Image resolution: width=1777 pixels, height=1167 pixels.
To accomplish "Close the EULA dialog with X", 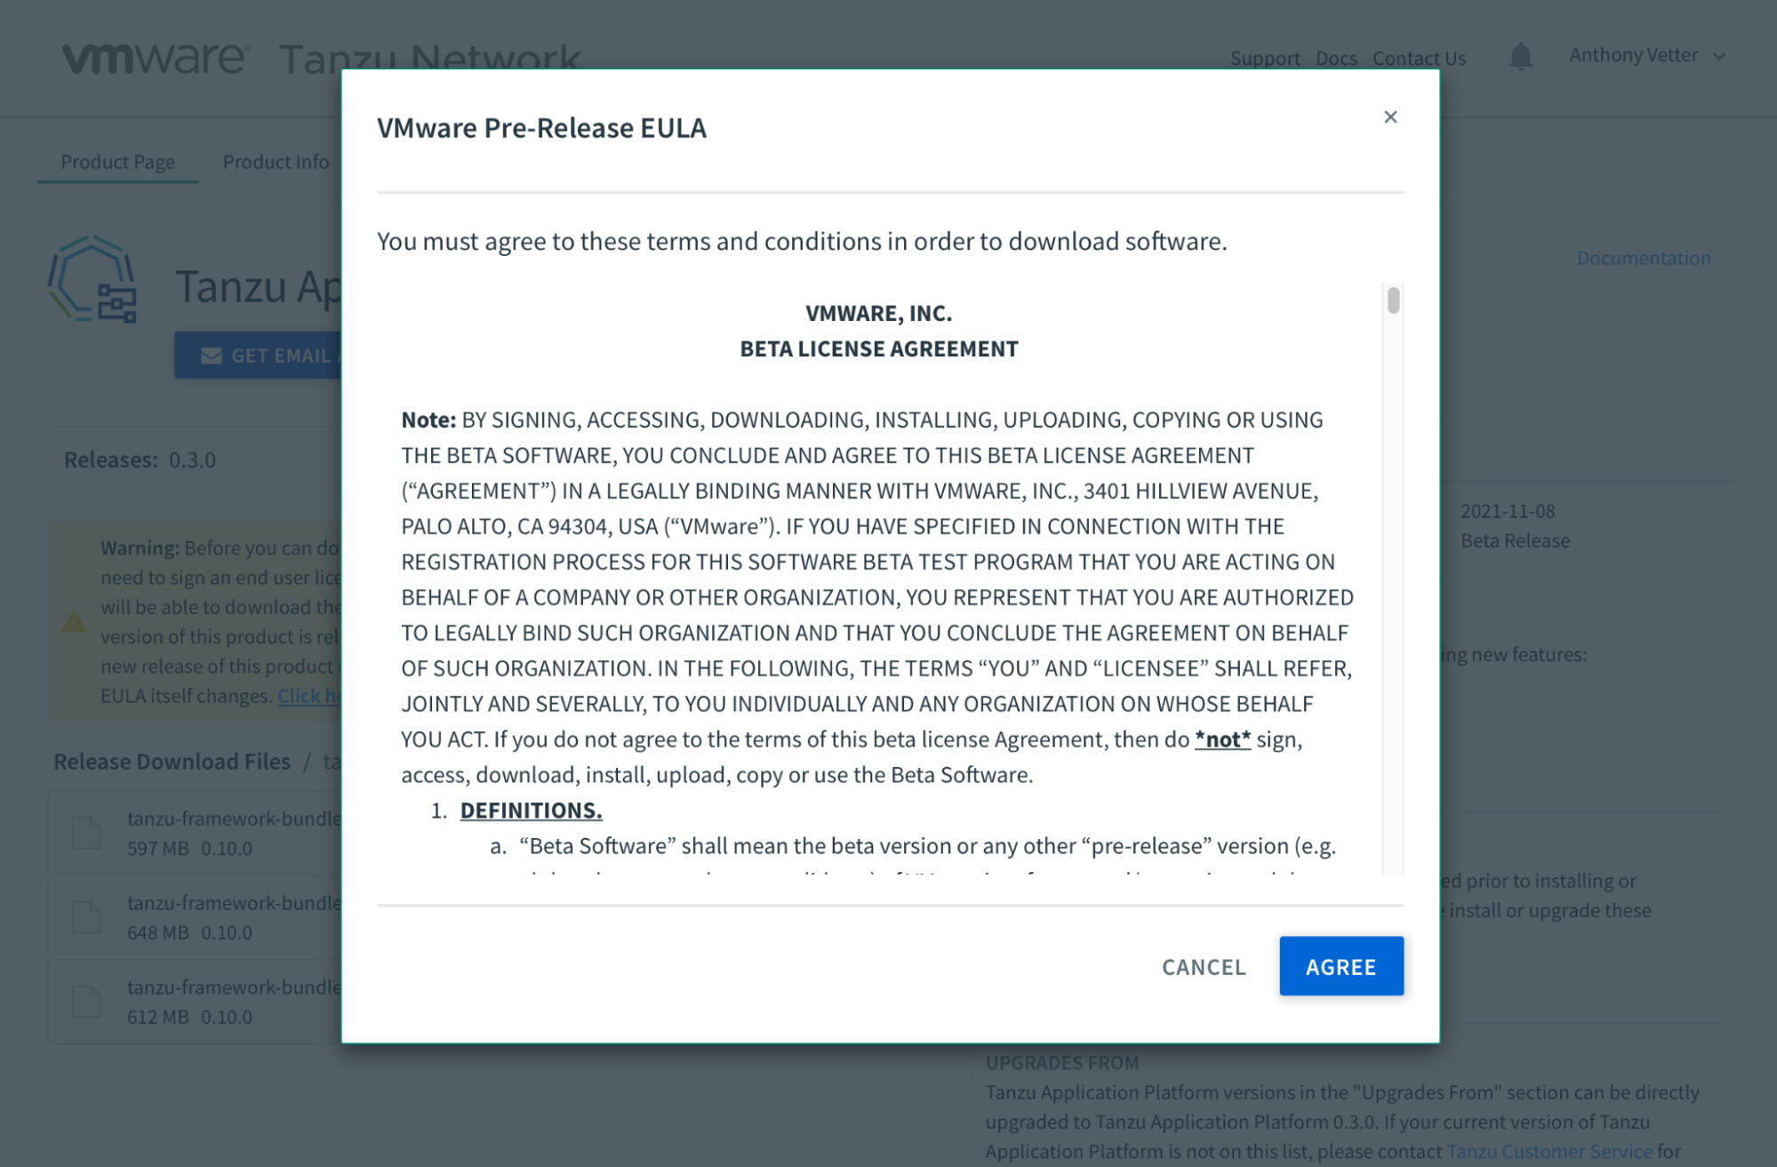I will pos(1390,117).
